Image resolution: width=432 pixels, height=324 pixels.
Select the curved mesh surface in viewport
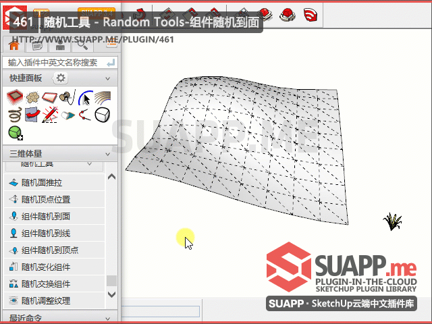click(237, 150)
